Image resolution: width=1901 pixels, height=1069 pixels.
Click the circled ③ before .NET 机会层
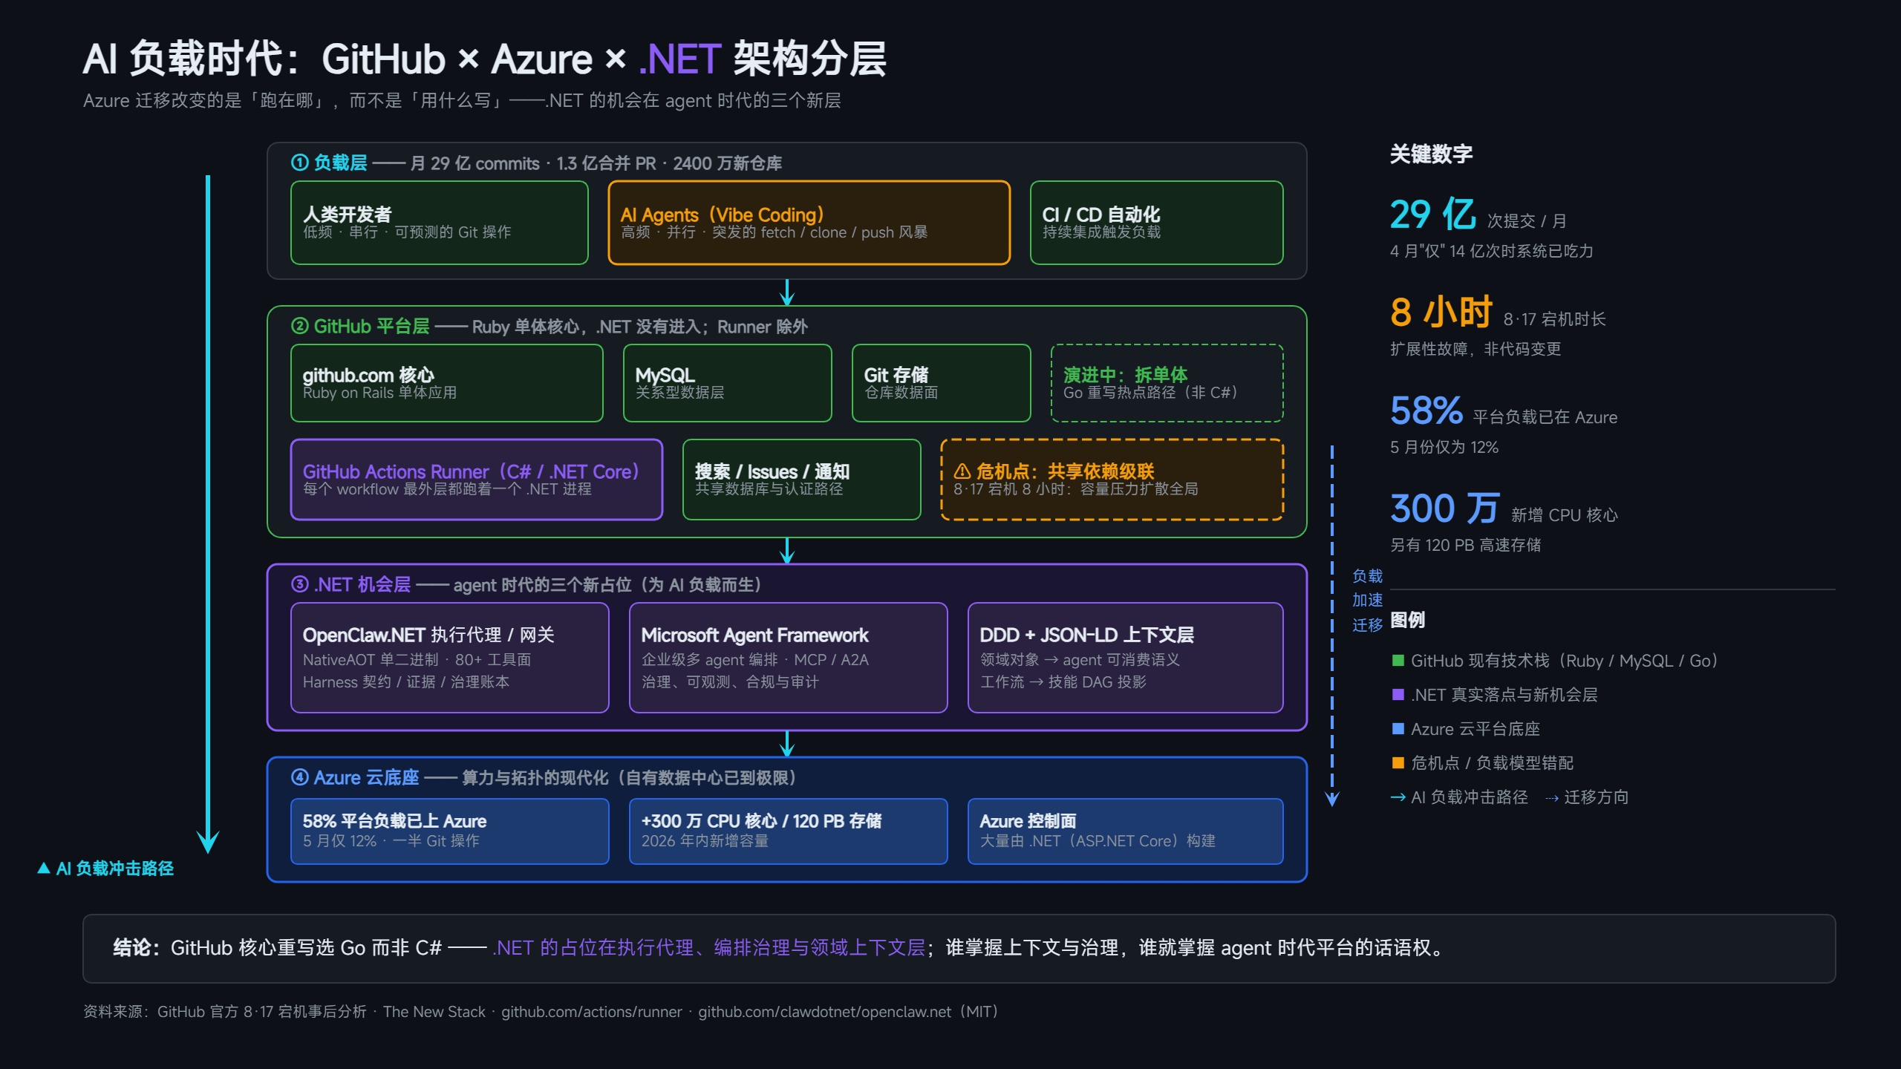click(299, 584)
